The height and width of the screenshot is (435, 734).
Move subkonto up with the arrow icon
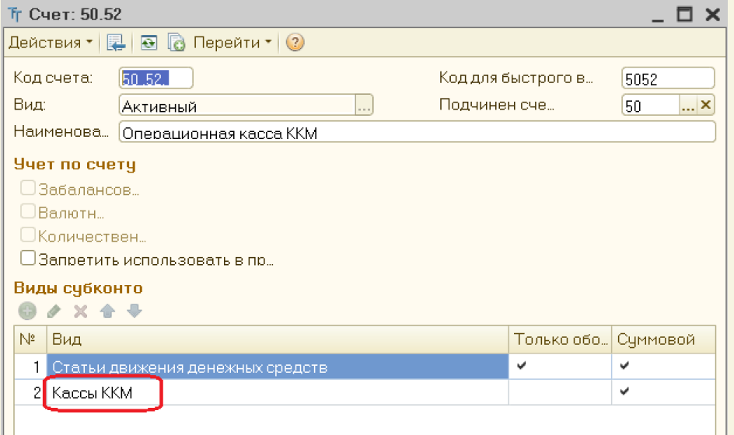point(107,311)
